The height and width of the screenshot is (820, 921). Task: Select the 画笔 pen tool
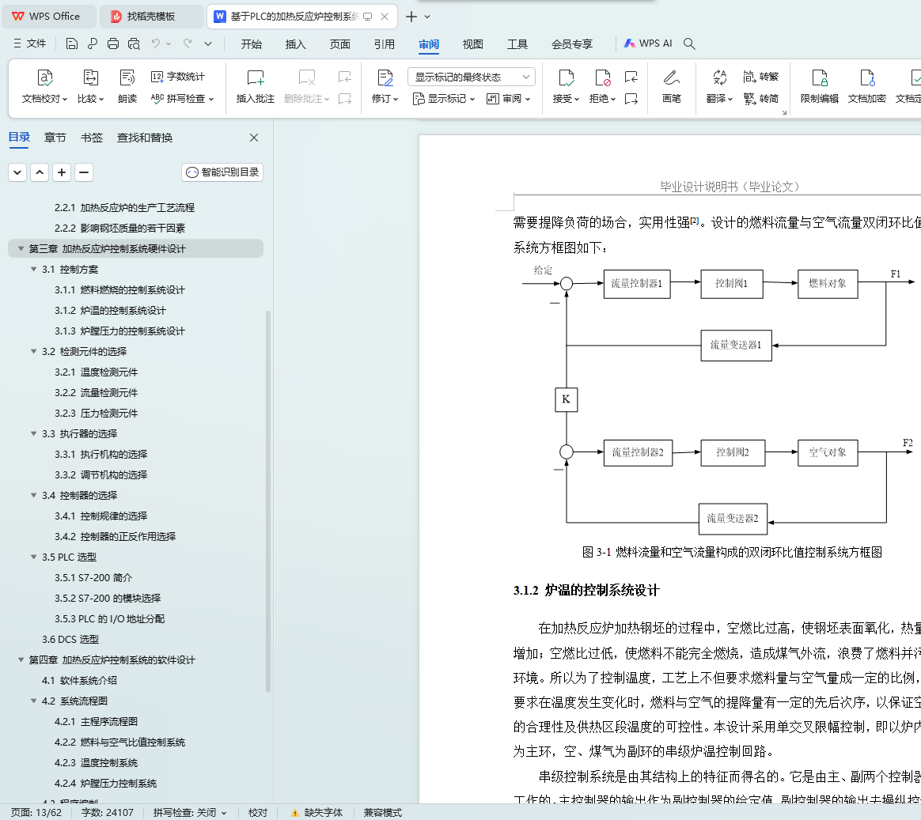coord(672,86)
